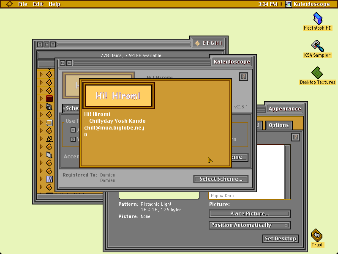The width and height of the screenshot is (338, 254).
Task: Click the Kaleidoscope window title tab
Action: 232,62
